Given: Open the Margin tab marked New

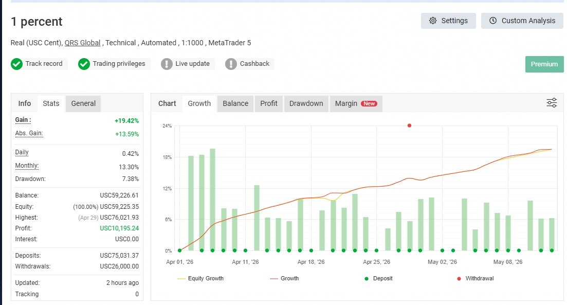Looking at the screenshot, I should coord(356,103).
